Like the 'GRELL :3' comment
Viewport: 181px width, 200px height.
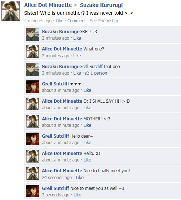(x=77, y=38)
